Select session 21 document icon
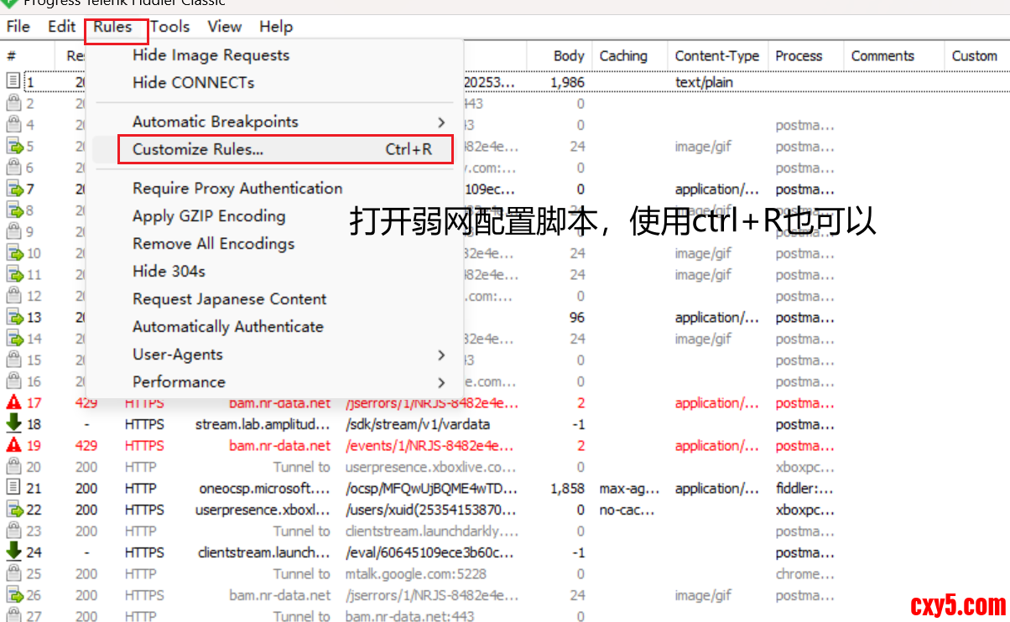 point(13,488)
